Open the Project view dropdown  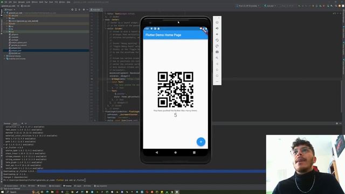pos(10,10)
